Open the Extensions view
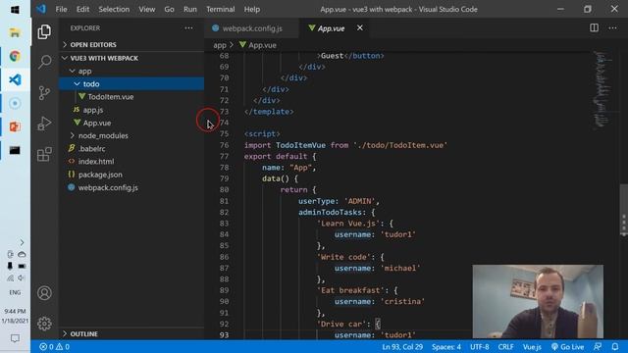Image resolution: width=628 pixels, height=353 pixels. 44,154
